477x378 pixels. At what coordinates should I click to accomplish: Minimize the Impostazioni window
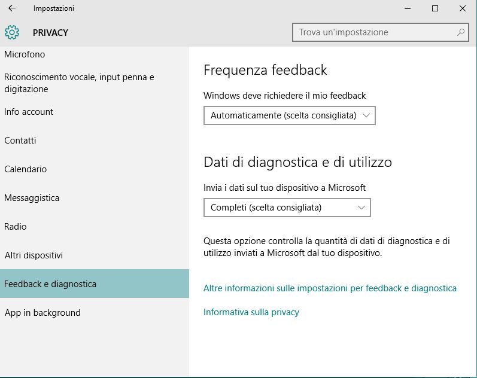408,8
